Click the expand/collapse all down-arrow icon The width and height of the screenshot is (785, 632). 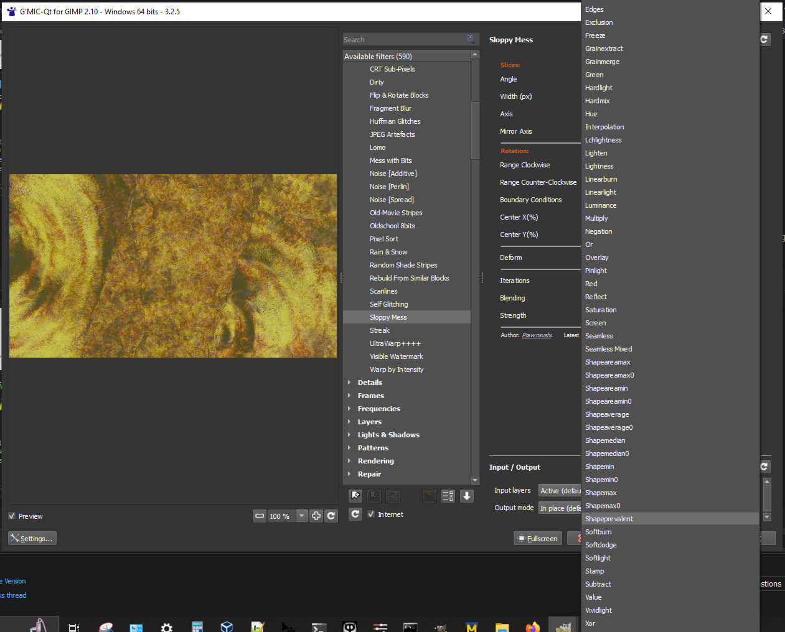[467, 496]
